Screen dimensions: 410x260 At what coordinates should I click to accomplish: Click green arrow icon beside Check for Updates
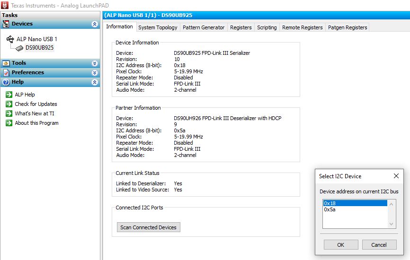coord(9,104)
